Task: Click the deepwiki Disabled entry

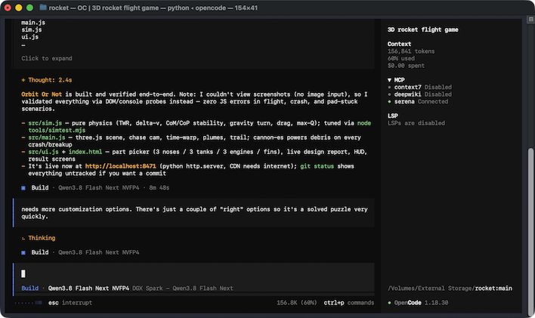Action: (419, 94)
